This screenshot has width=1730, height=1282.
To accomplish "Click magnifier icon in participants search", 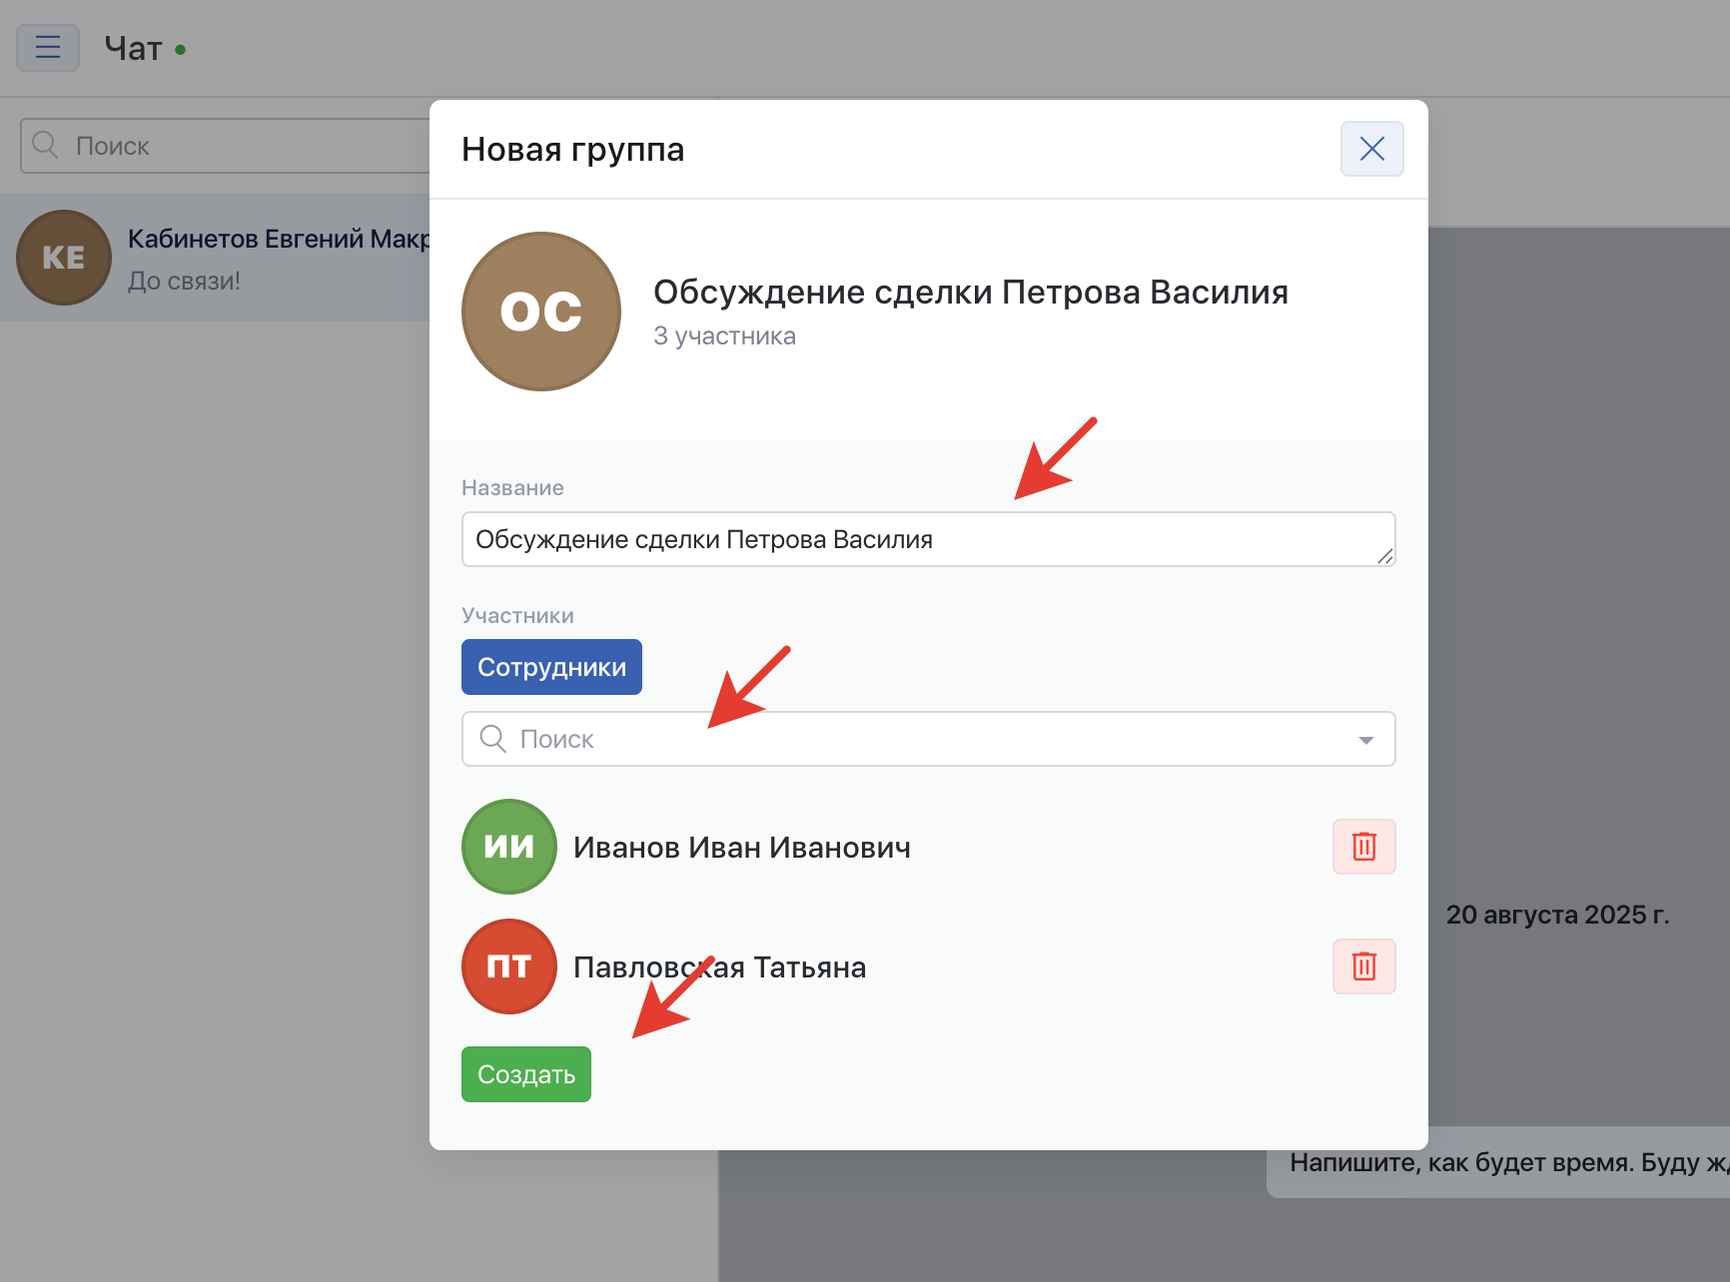I will (x=493, y=739).
